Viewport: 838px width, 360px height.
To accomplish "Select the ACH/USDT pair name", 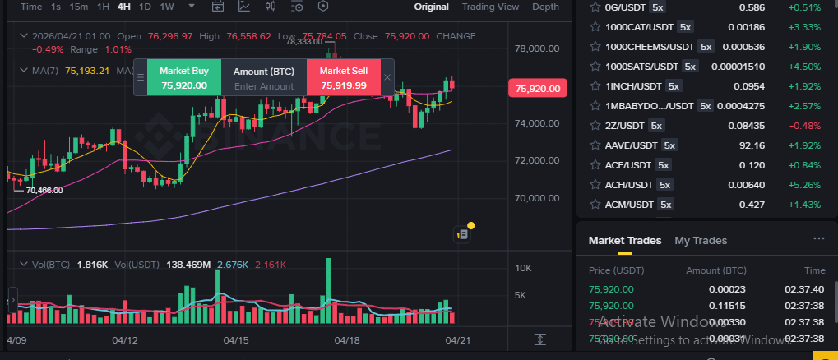I will [629, 185].
